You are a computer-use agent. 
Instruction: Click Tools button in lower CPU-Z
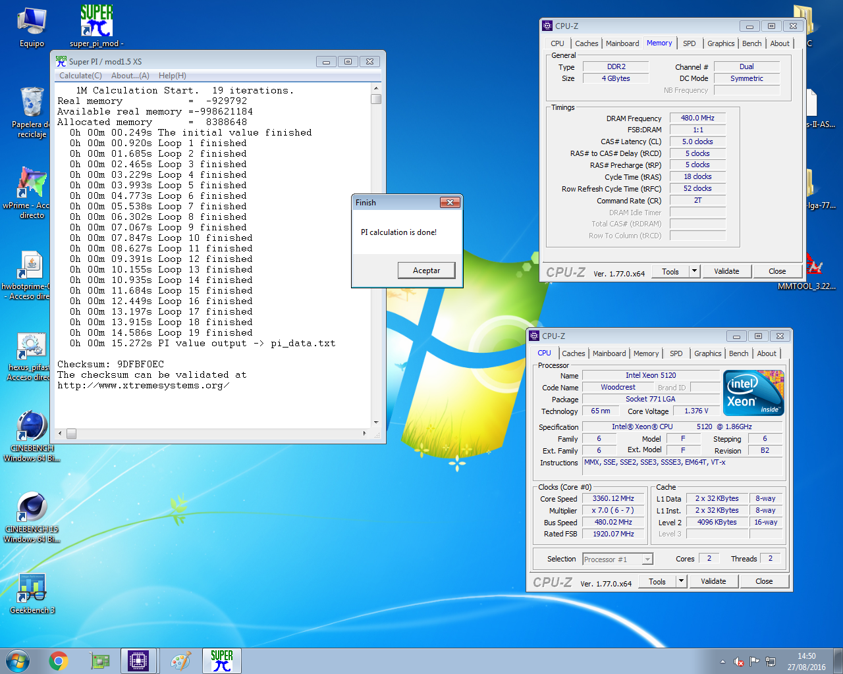tap(657, 581)
